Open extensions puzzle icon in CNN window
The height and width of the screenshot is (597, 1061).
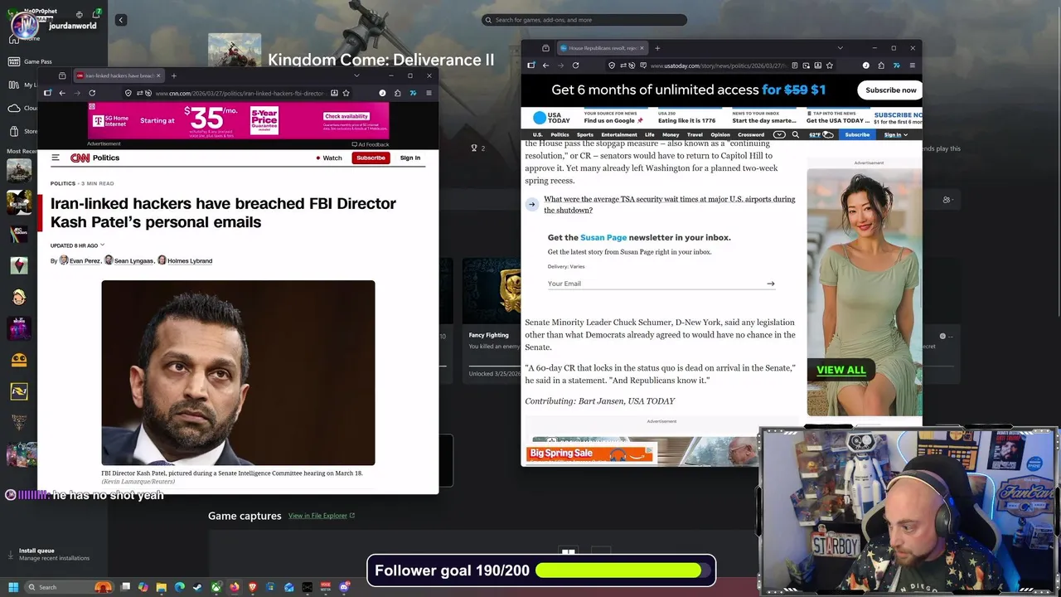[x=398, y=93]
